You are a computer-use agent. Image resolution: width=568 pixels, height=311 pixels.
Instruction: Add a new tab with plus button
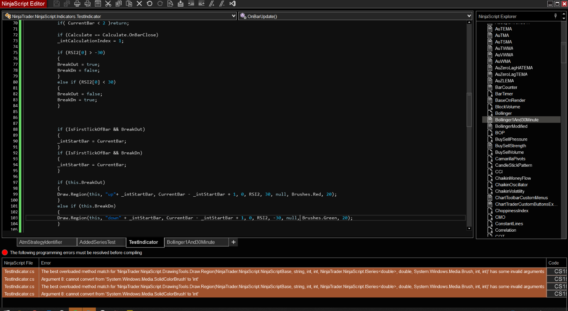[x=233, y=242]
